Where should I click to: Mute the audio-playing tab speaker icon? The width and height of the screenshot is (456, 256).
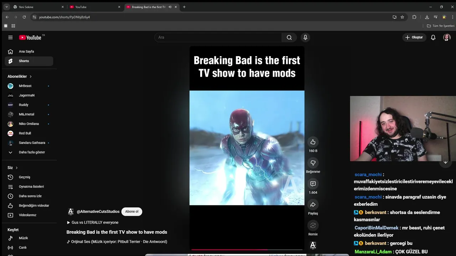170,7
